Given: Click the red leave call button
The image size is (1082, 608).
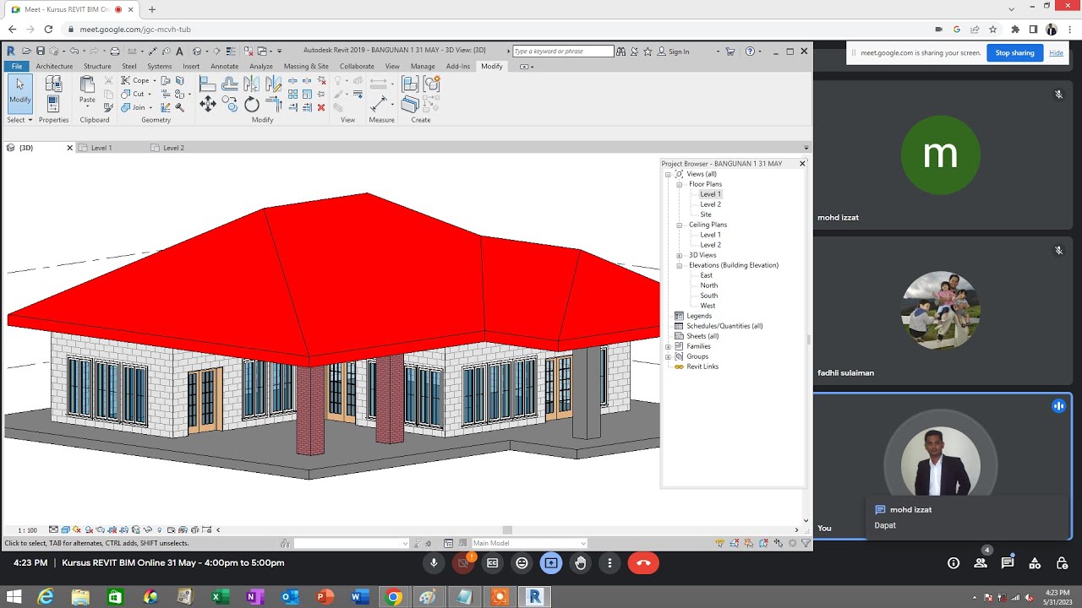Looking at the screenshot, I should click(643, 563).
